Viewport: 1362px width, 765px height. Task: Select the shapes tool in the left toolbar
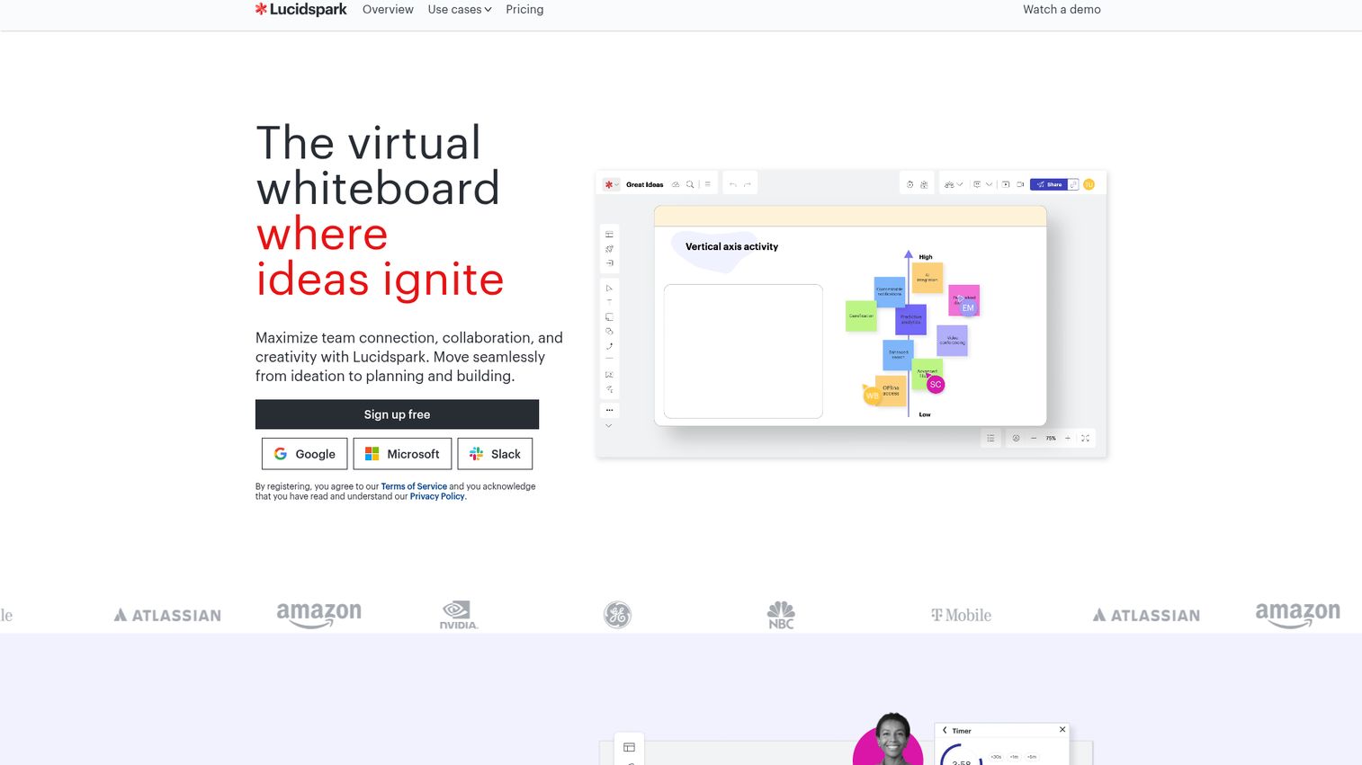point(609,332)
